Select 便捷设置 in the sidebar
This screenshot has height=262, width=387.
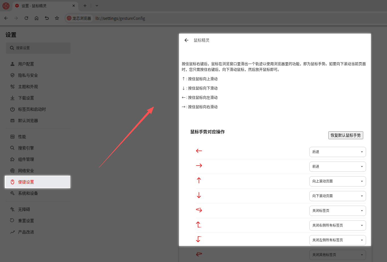tap(26, 182)
